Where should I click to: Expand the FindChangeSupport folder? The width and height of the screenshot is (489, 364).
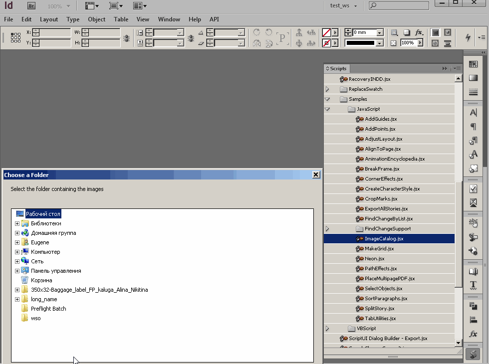coord(327,229)
